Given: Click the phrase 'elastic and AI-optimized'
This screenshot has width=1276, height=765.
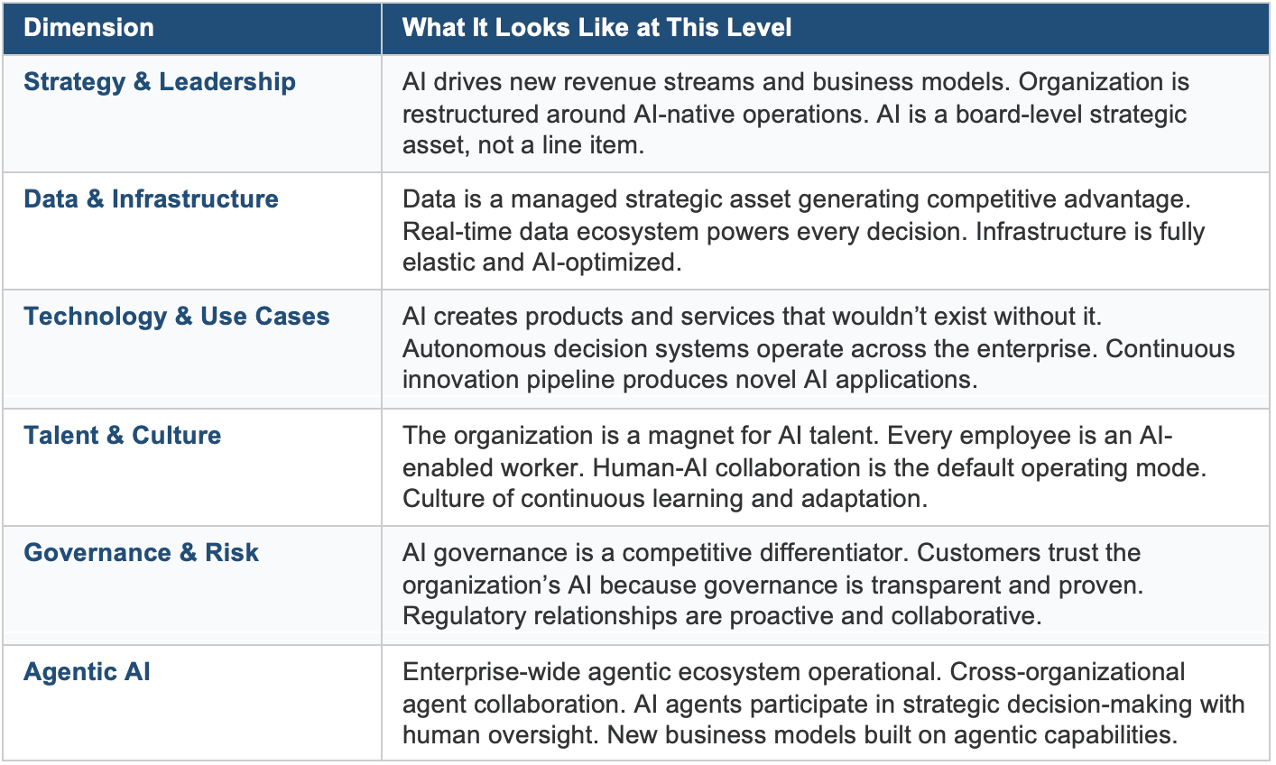Looking at the screenshot, I should [540, 263].
